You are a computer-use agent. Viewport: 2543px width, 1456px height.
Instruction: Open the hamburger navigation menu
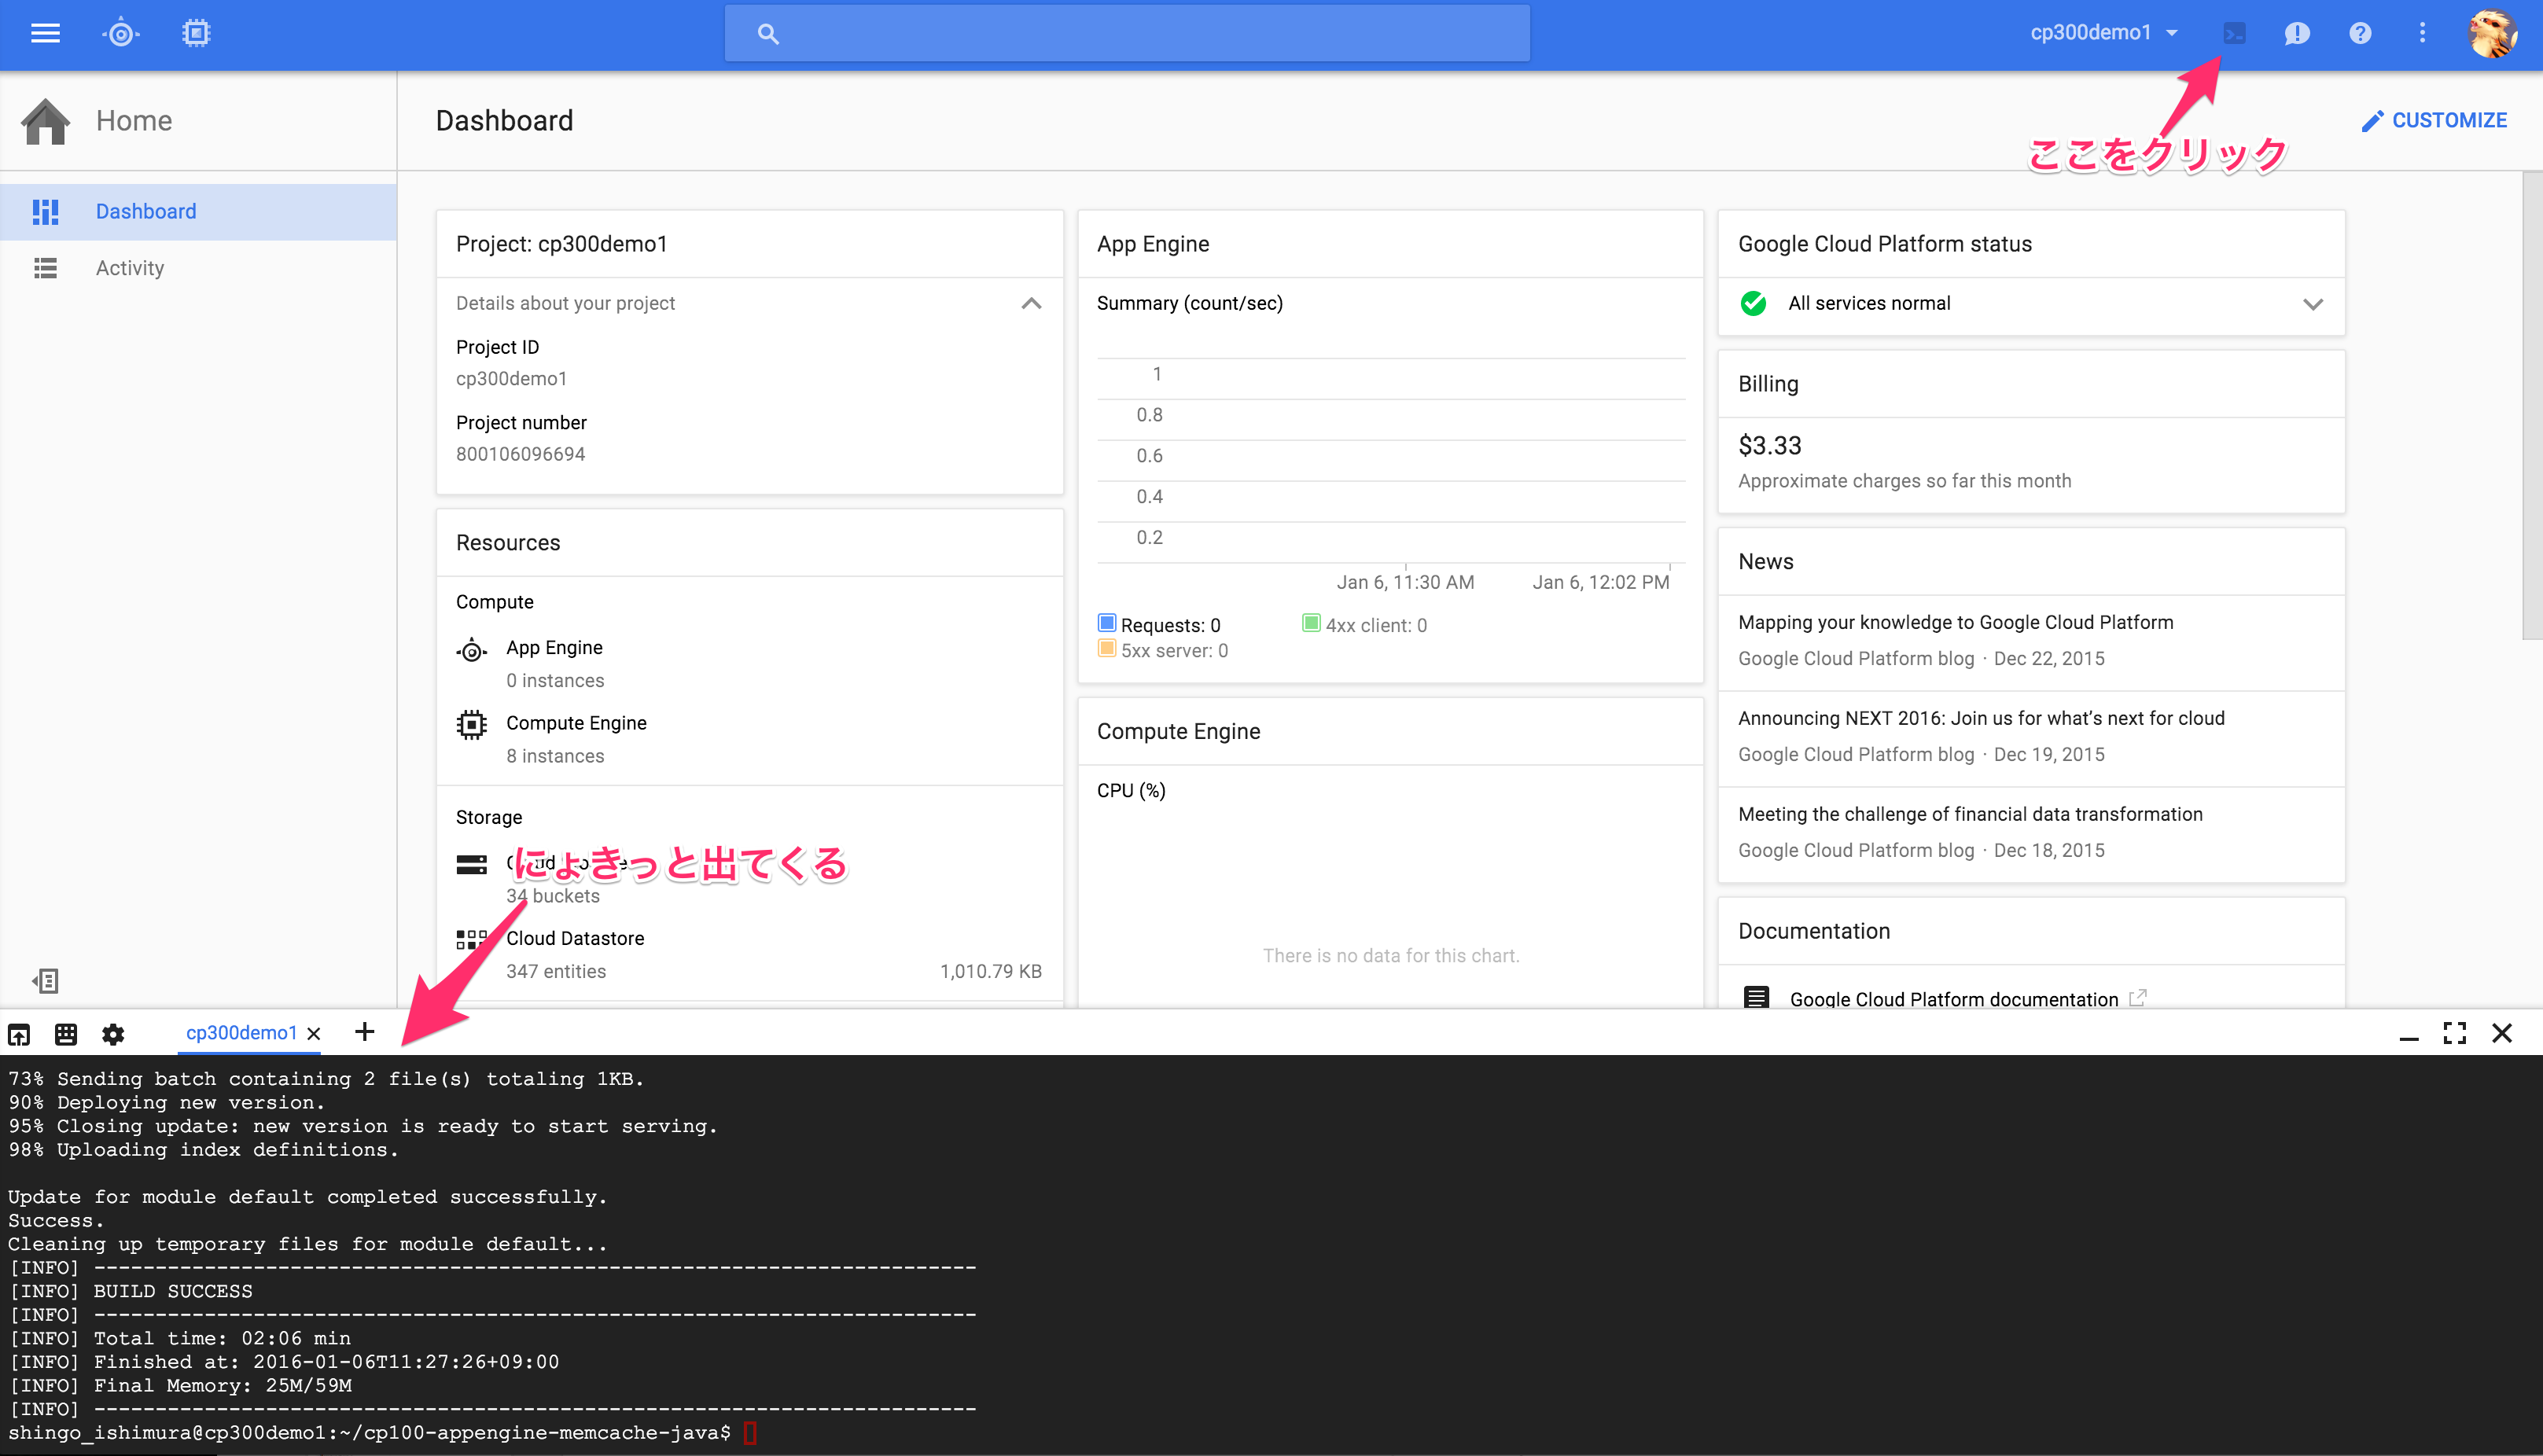[x=46, y=33]
